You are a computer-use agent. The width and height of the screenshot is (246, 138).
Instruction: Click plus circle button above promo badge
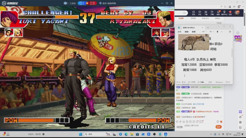coord(238,33)
